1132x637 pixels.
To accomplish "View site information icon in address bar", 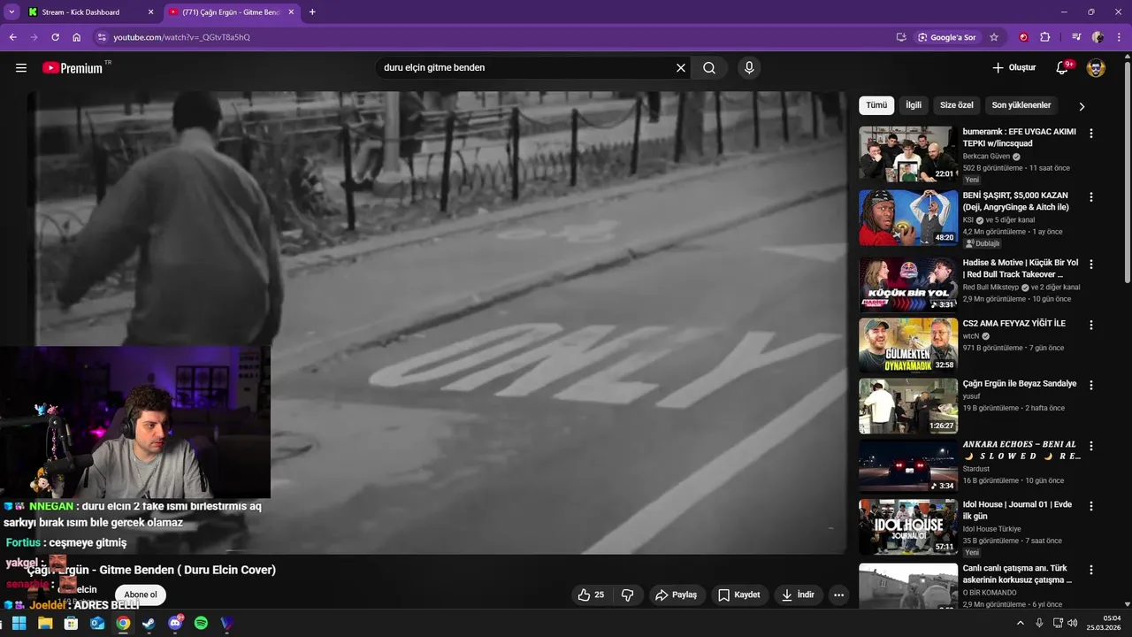I will [102, 37].
